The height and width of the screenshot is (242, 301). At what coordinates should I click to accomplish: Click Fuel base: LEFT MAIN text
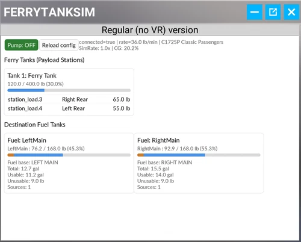(33, 163)
